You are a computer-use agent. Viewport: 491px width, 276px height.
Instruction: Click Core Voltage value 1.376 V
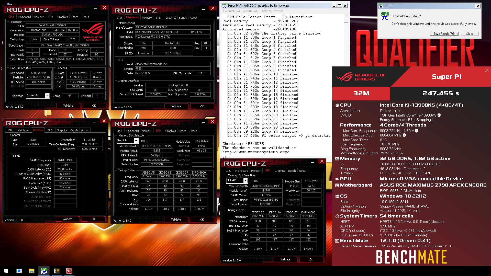point(70,39)
